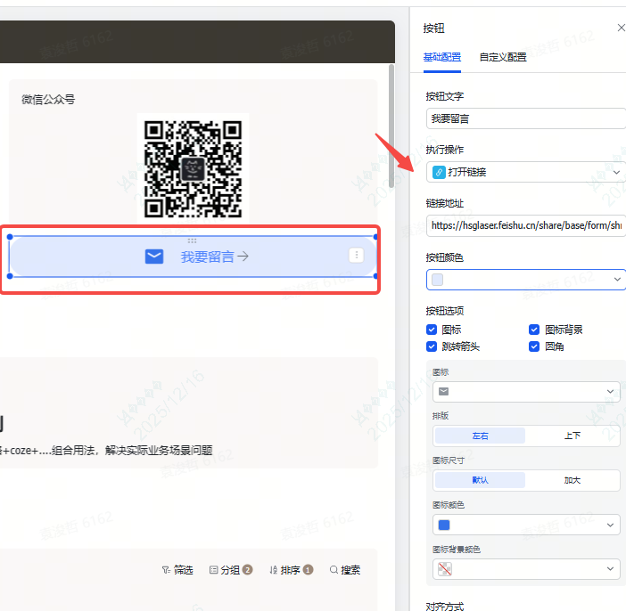
Task: Disable the 跳转箭头 checkbox
Action: [x=432, y=346]
